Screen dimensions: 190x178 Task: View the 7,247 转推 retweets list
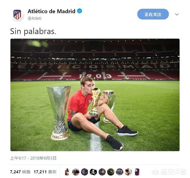point(20,172)
